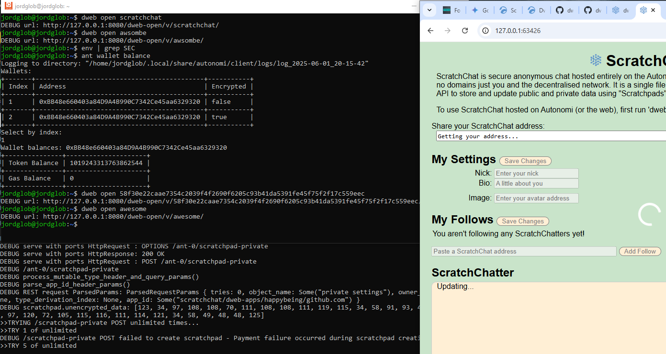666x354 pixels.
Task: Click 'process_mutable_type_header_and_query_params()' log line
Action: pyautogui.click(x=100, y=277)
